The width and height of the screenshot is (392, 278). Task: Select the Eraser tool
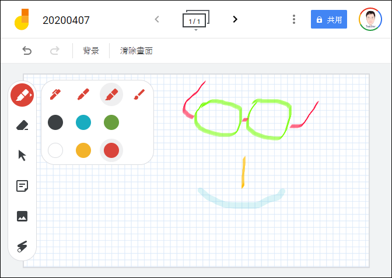pos(22,125)
